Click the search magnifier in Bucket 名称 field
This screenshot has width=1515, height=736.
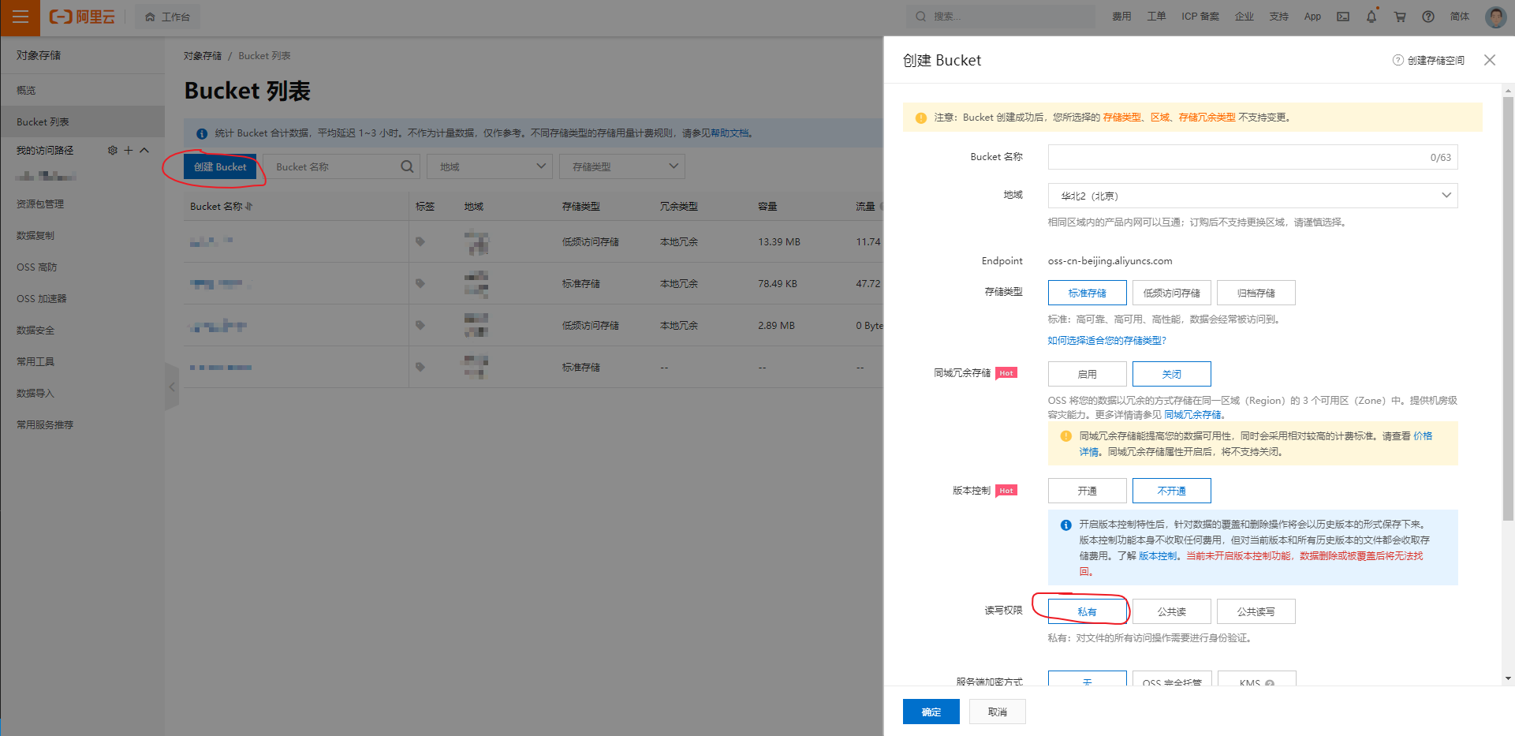pos(407,166)
